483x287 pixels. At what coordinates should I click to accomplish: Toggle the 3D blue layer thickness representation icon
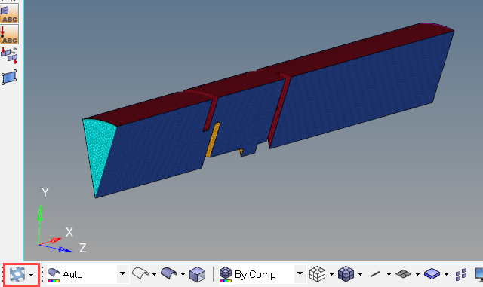click(x=432, y=273)
